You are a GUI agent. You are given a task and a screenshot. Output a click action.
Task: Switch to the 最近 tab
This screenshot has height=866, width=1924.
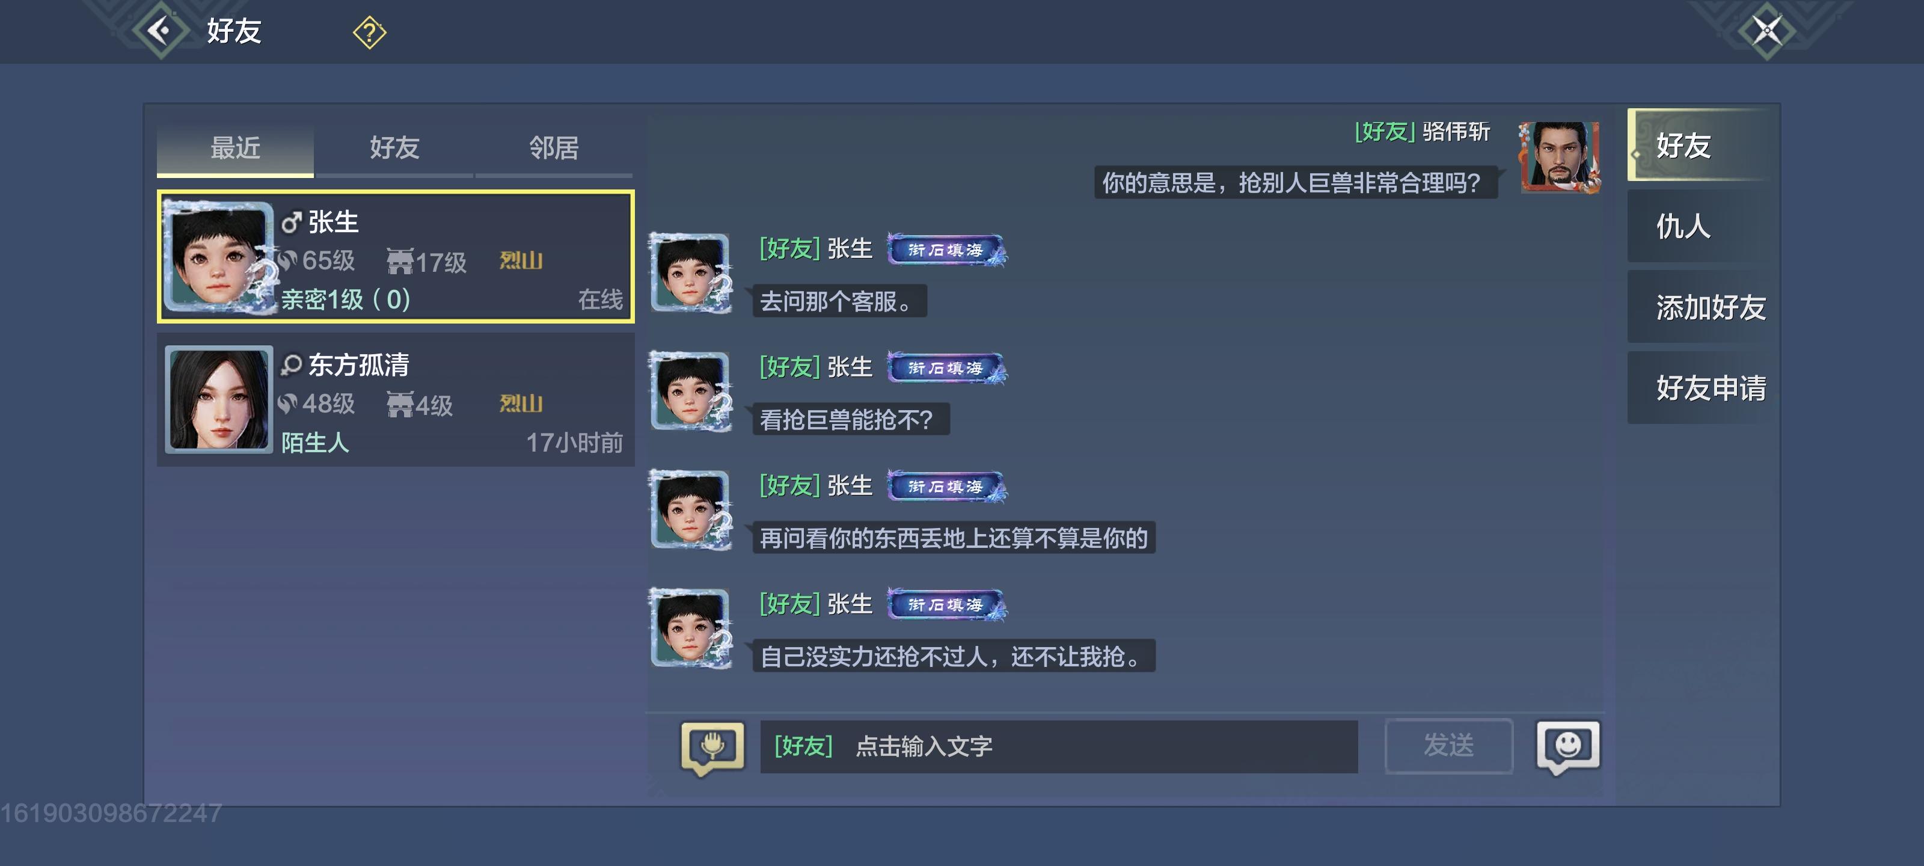(235, 148)
